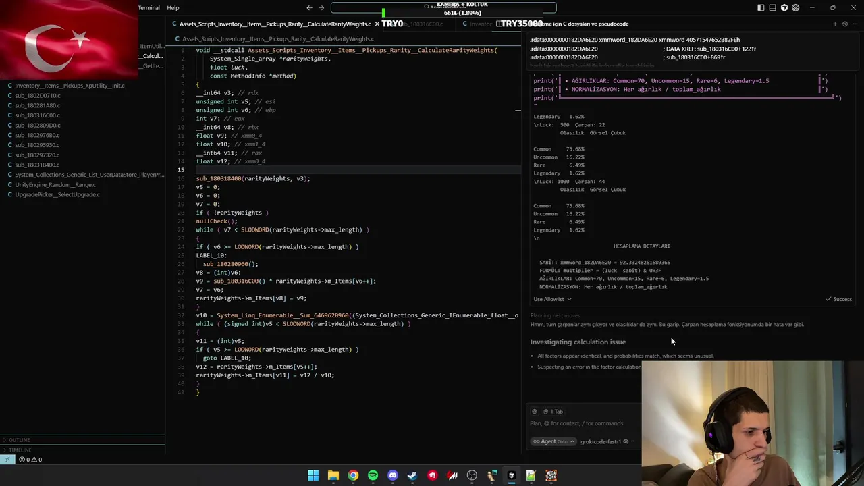Screen dimensions: 864x486
Task: Open sub_1802D0710.c in explorer
Action: pyautogui.click(x=38, y=96)
